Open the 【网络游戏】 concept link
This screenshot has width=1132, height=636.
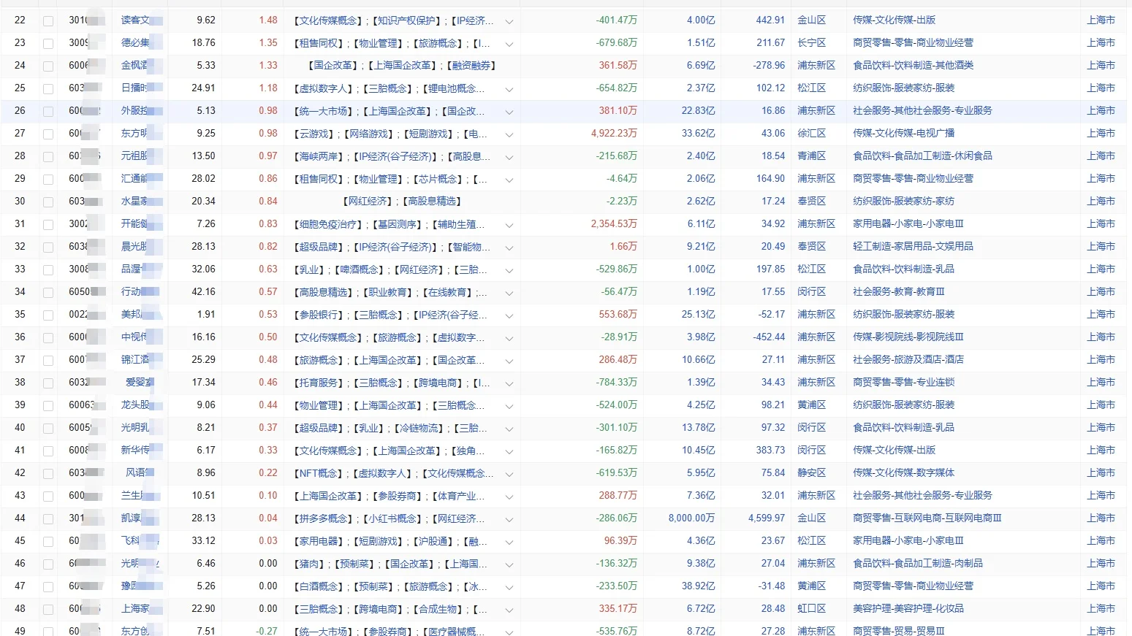pyautogui.click(x=370, y=134)
